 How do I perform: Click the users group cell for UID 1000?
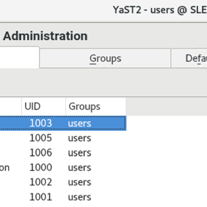point(80,167)
